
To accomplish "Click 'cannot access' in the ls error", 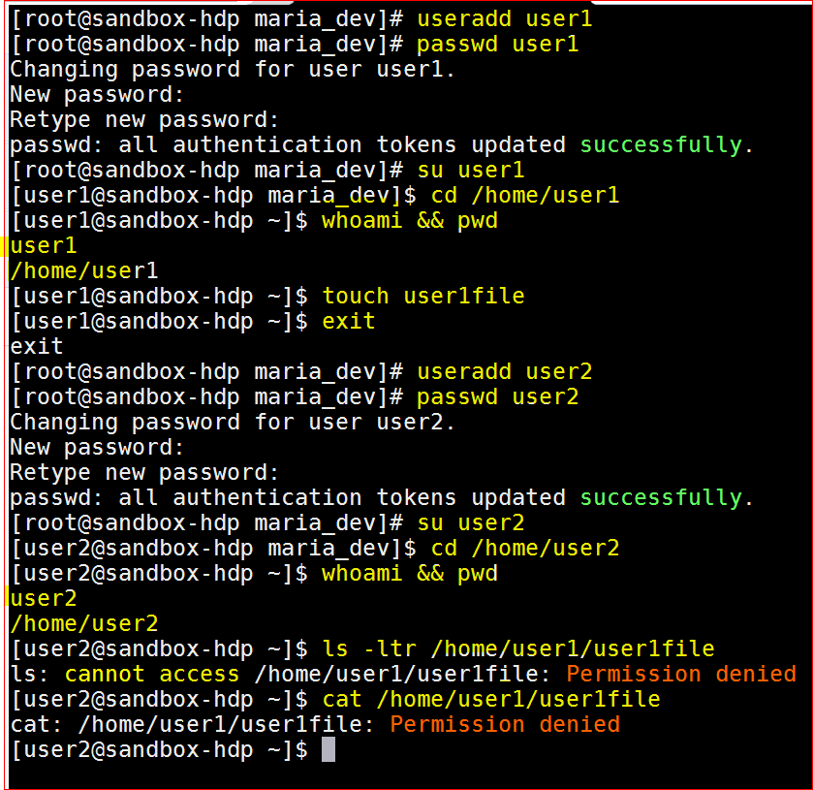I will tap(152, 675).
